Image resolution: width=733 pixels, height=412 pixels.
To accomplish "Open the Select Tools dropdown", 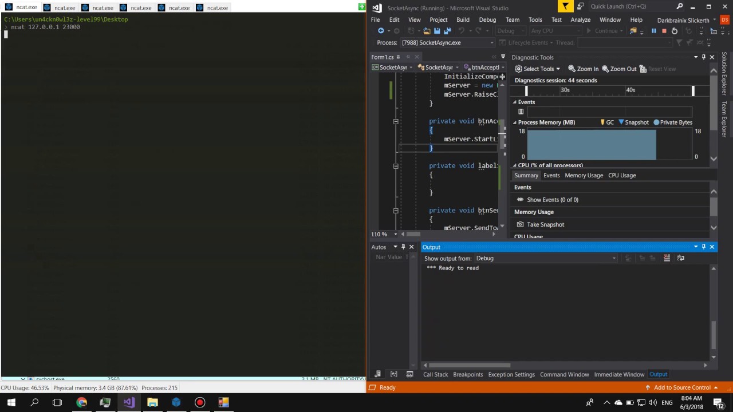I will pyautogui.click(x=537, y=69).
